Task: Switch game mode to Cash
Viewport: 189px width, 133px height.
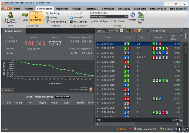Action: [25, 17]
